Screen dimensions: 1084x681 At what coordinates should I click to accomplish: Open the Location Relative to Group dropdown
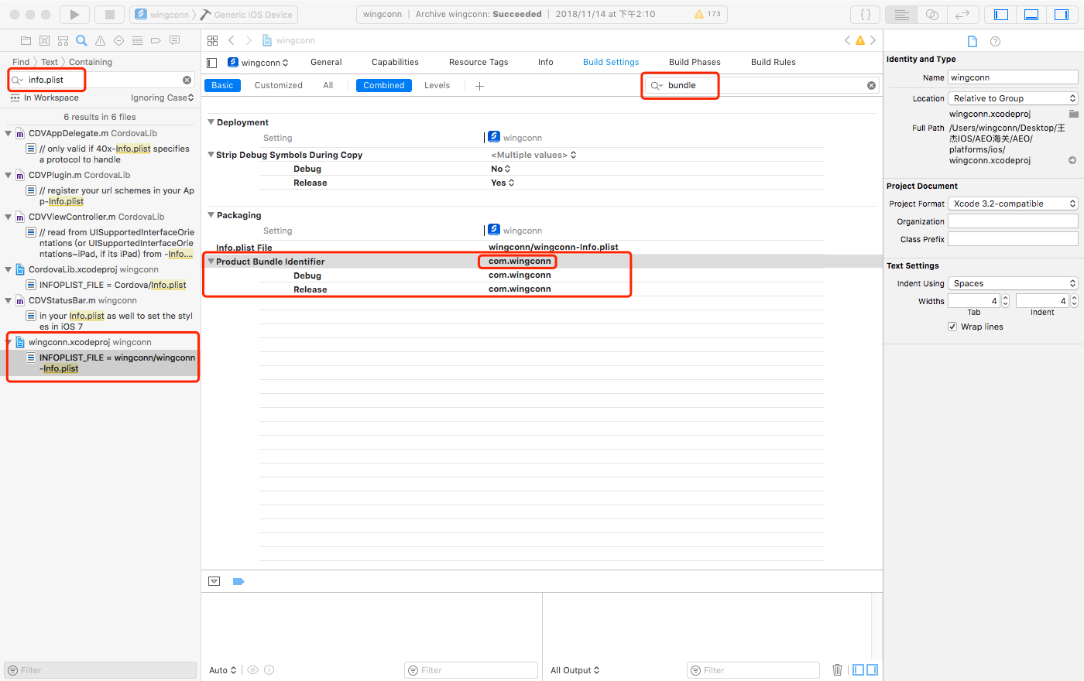point(1013,98)
